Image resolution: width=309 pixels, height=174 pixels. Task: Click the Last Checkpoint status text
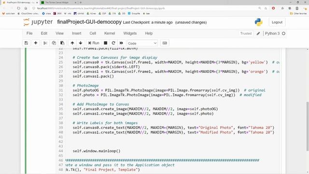coord(148,23)
